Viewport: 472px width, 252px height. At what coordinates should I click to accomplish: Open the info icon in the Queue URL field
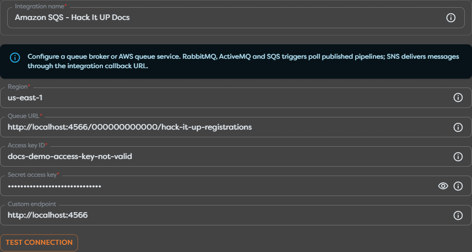[458, 127]
